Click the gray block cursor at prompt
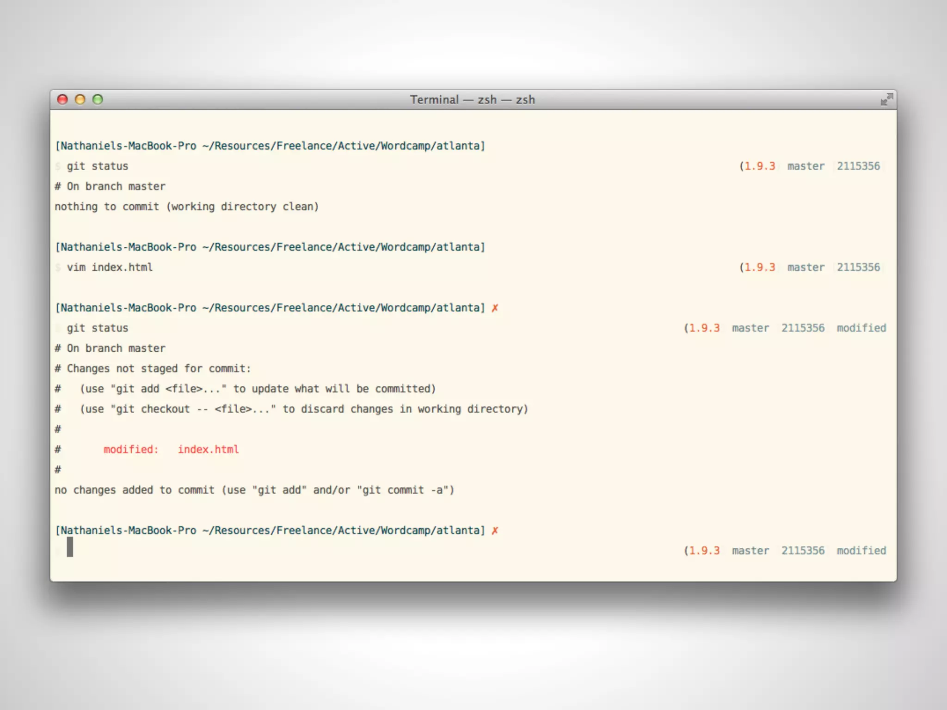 coord(70,547)
